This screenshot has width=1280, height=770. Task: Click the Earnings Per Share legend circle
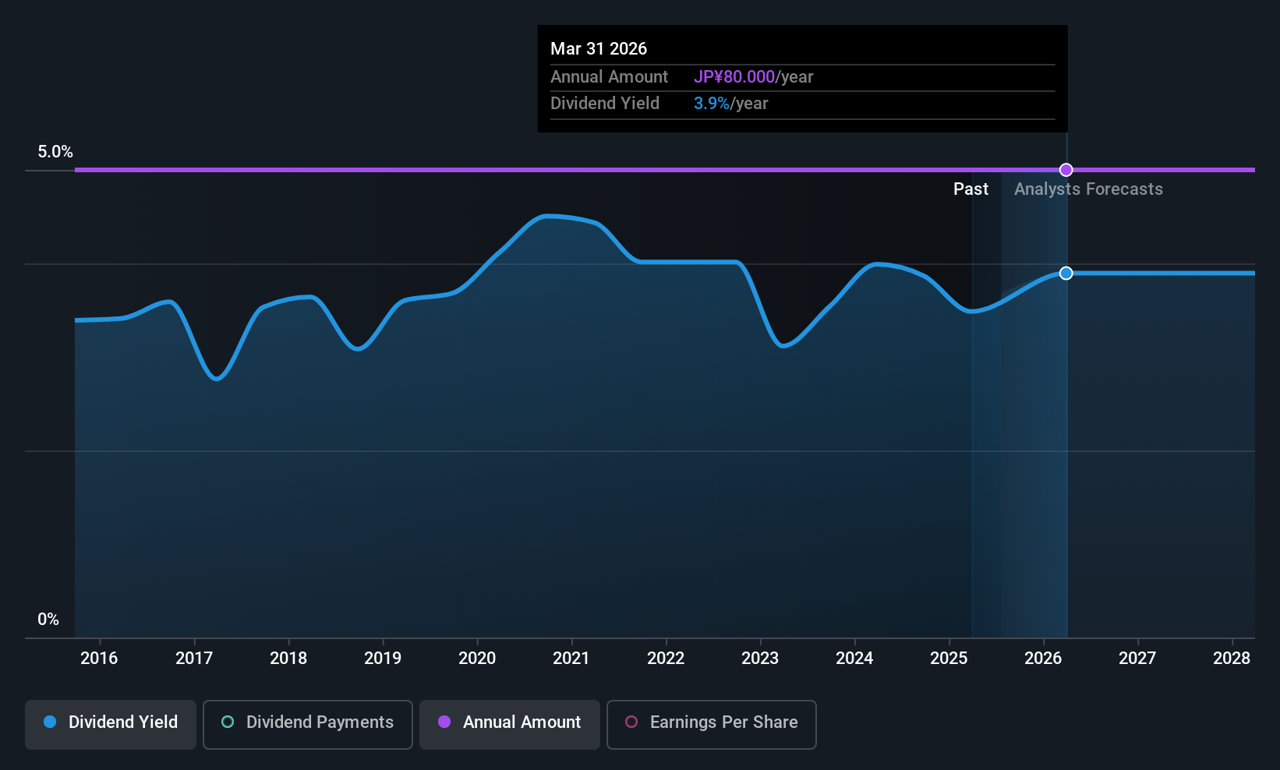(x=631, y=722)
